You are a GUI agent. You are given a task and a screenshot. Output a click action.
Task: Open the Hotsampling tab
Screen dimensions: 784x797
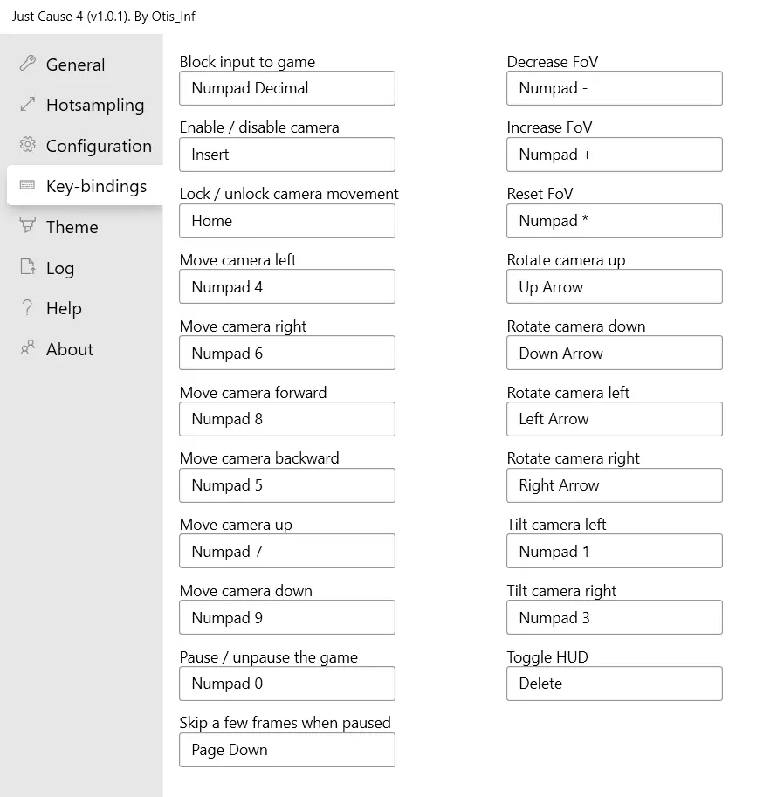point(94,105)
